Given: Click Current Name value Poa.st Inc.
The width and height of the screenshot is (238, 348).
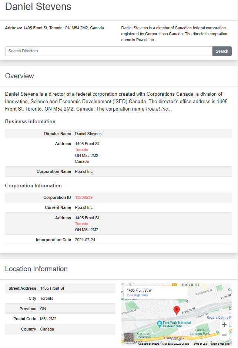Looking at the screenshot, I should pyautogui.click(x=84, y=207).
